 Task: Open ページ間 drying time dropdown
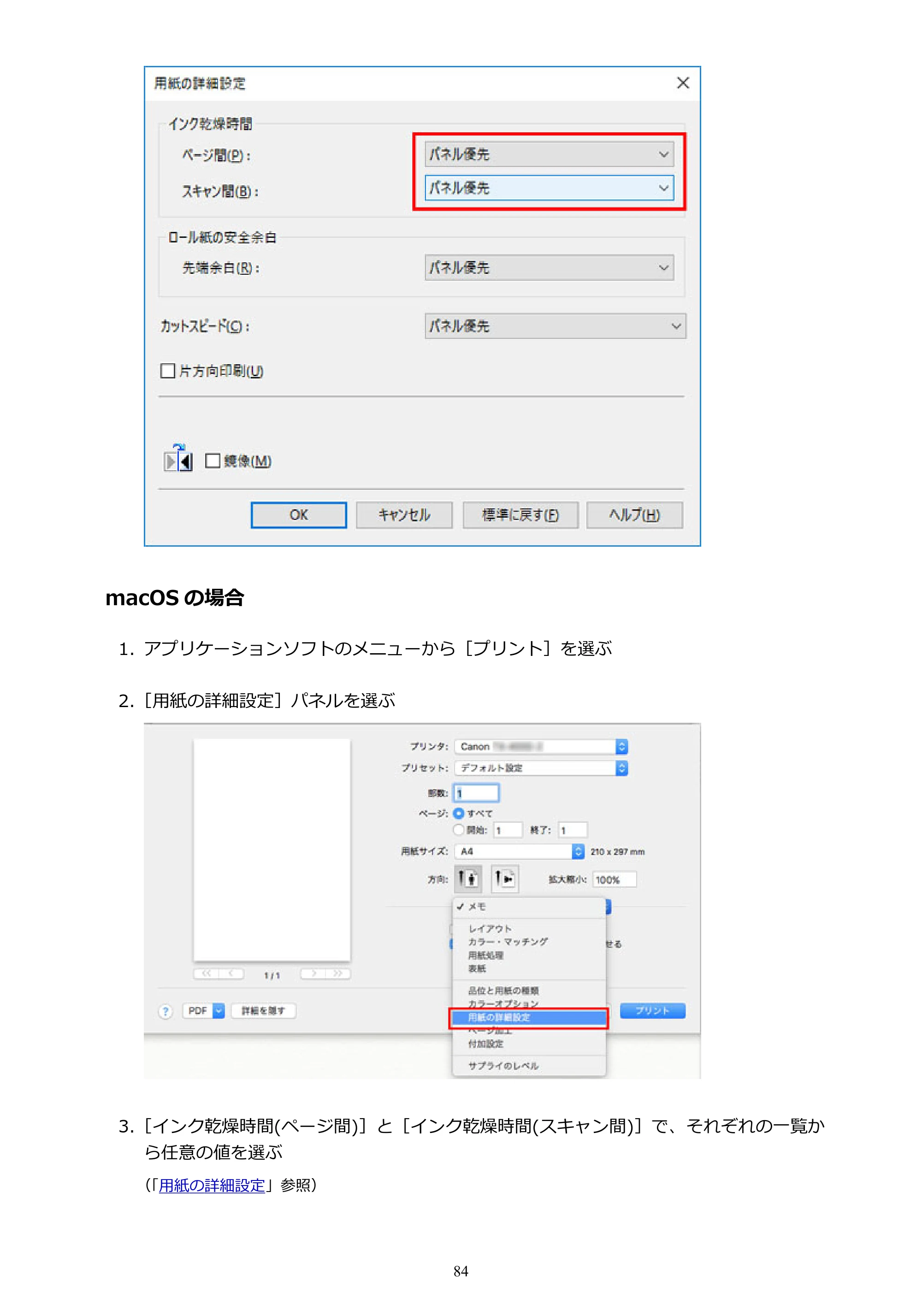pyautogui.click(x=550, y=154)
